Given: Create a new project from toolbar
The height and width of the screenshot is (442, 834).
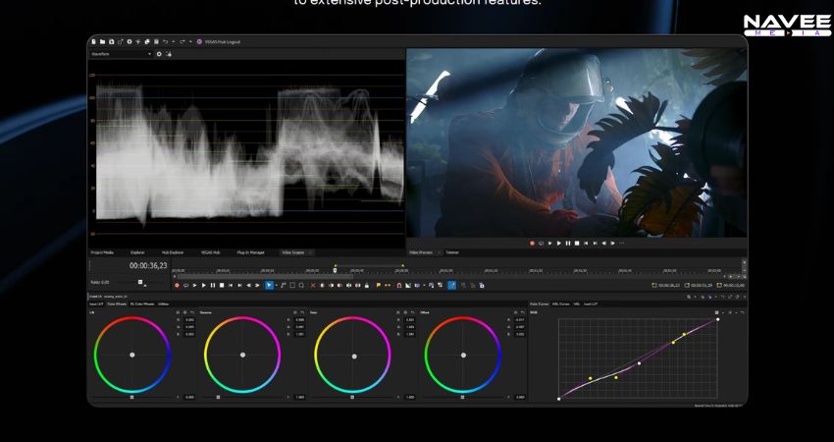Looking at the screenshot, I should point(93,41).
